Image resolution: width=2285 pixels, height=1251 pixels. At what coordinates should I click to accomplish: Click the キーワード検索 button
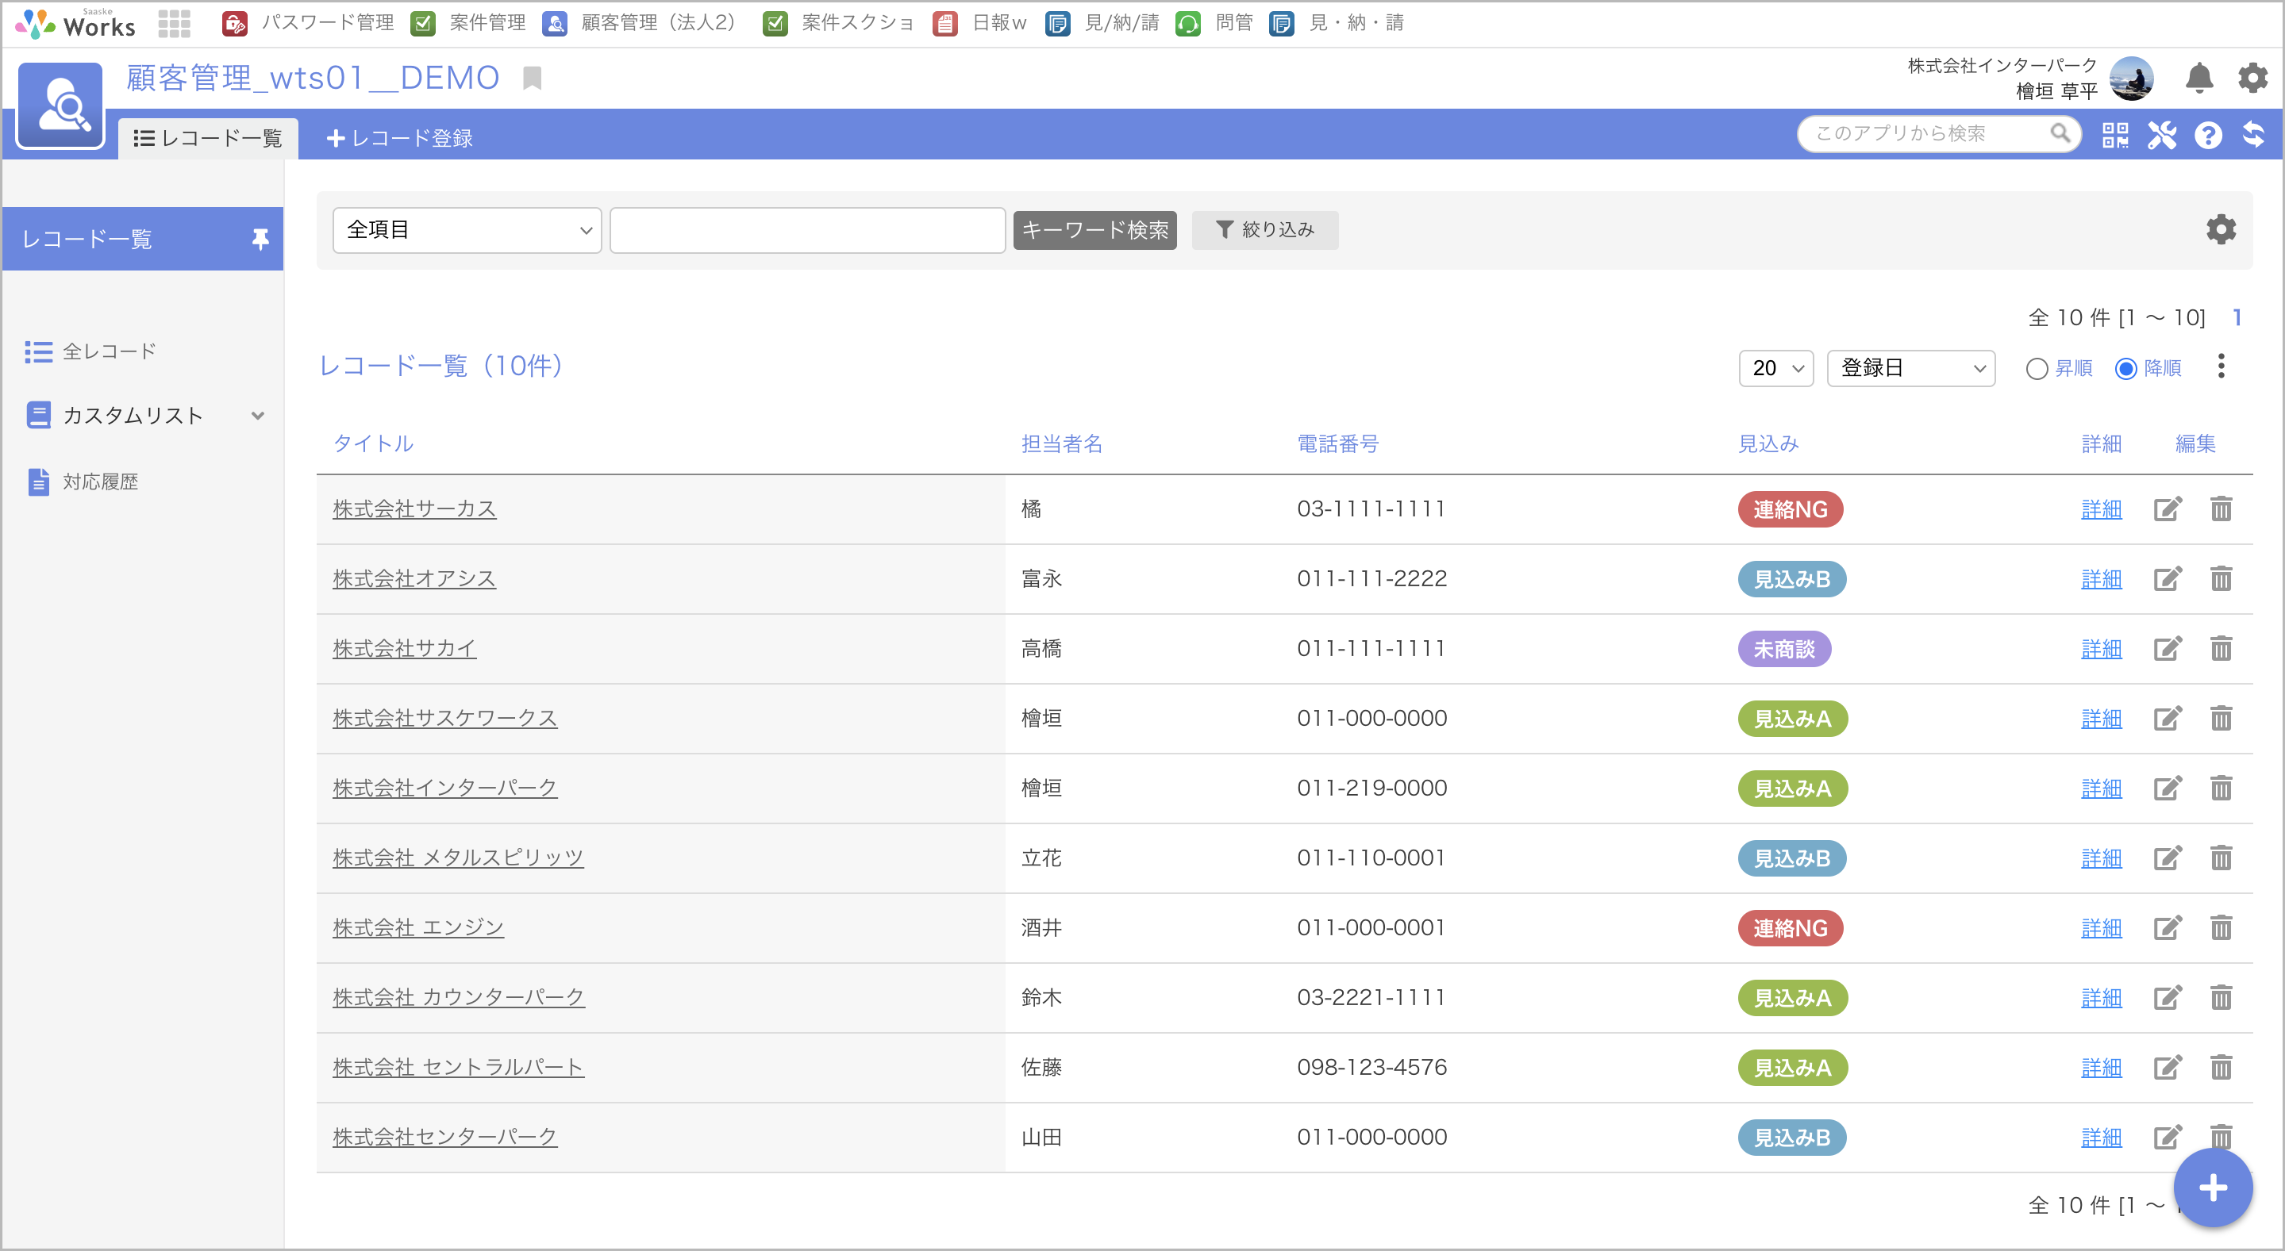tap(1094, 231)
